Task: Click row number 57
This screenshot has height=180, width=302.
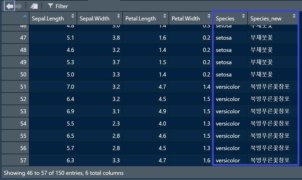Action: [15, 160]
